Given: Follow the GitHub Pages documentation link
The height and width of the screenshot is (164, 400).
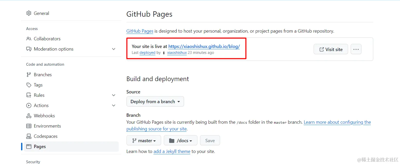Looking at the screenshot, I should click(x=140, y=31).
